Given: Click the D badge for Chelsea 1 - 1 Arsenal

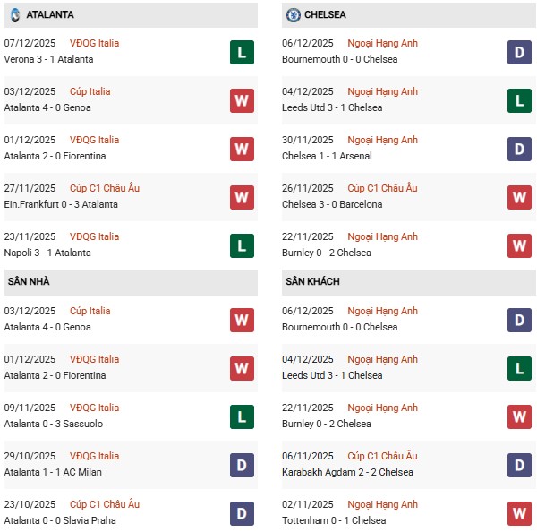Looking at the screenshot, I should tap(518, 149).
